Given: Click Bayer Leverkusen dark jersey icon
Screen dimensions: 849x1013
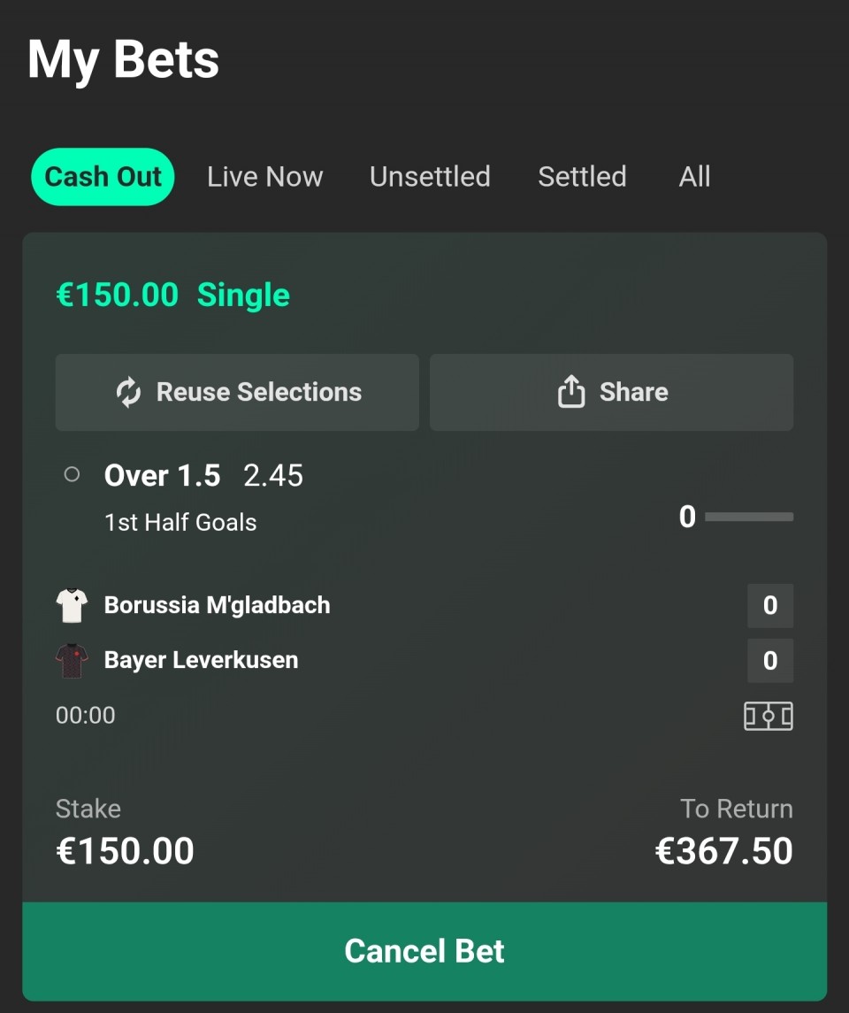Looking at the screenshot, I should (x=72, y=661).
